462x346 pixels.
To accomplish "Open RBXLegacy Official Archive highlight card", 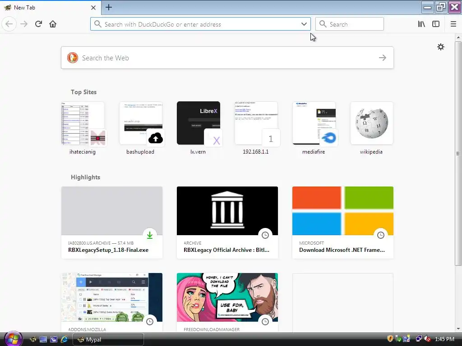I will pyautogui.click(x=227, y=223).
